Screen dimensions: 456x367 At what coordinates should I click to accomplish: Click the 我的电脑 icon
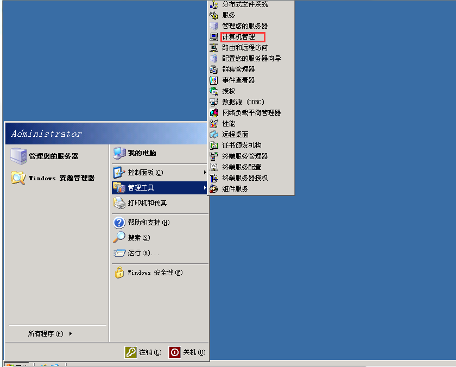point(119,153)
